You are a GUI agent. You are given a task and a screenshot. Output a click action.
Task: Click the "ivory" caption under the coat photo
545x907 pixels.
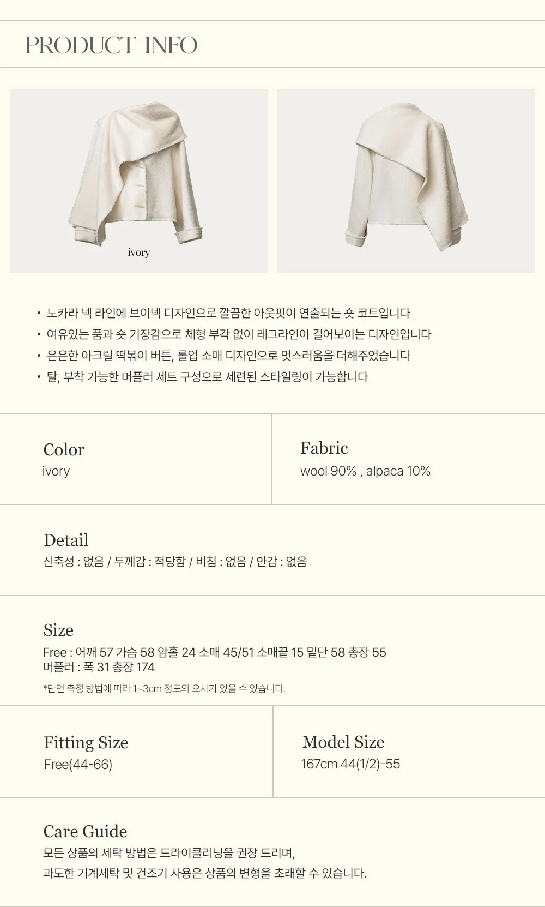tap(139, 252)
